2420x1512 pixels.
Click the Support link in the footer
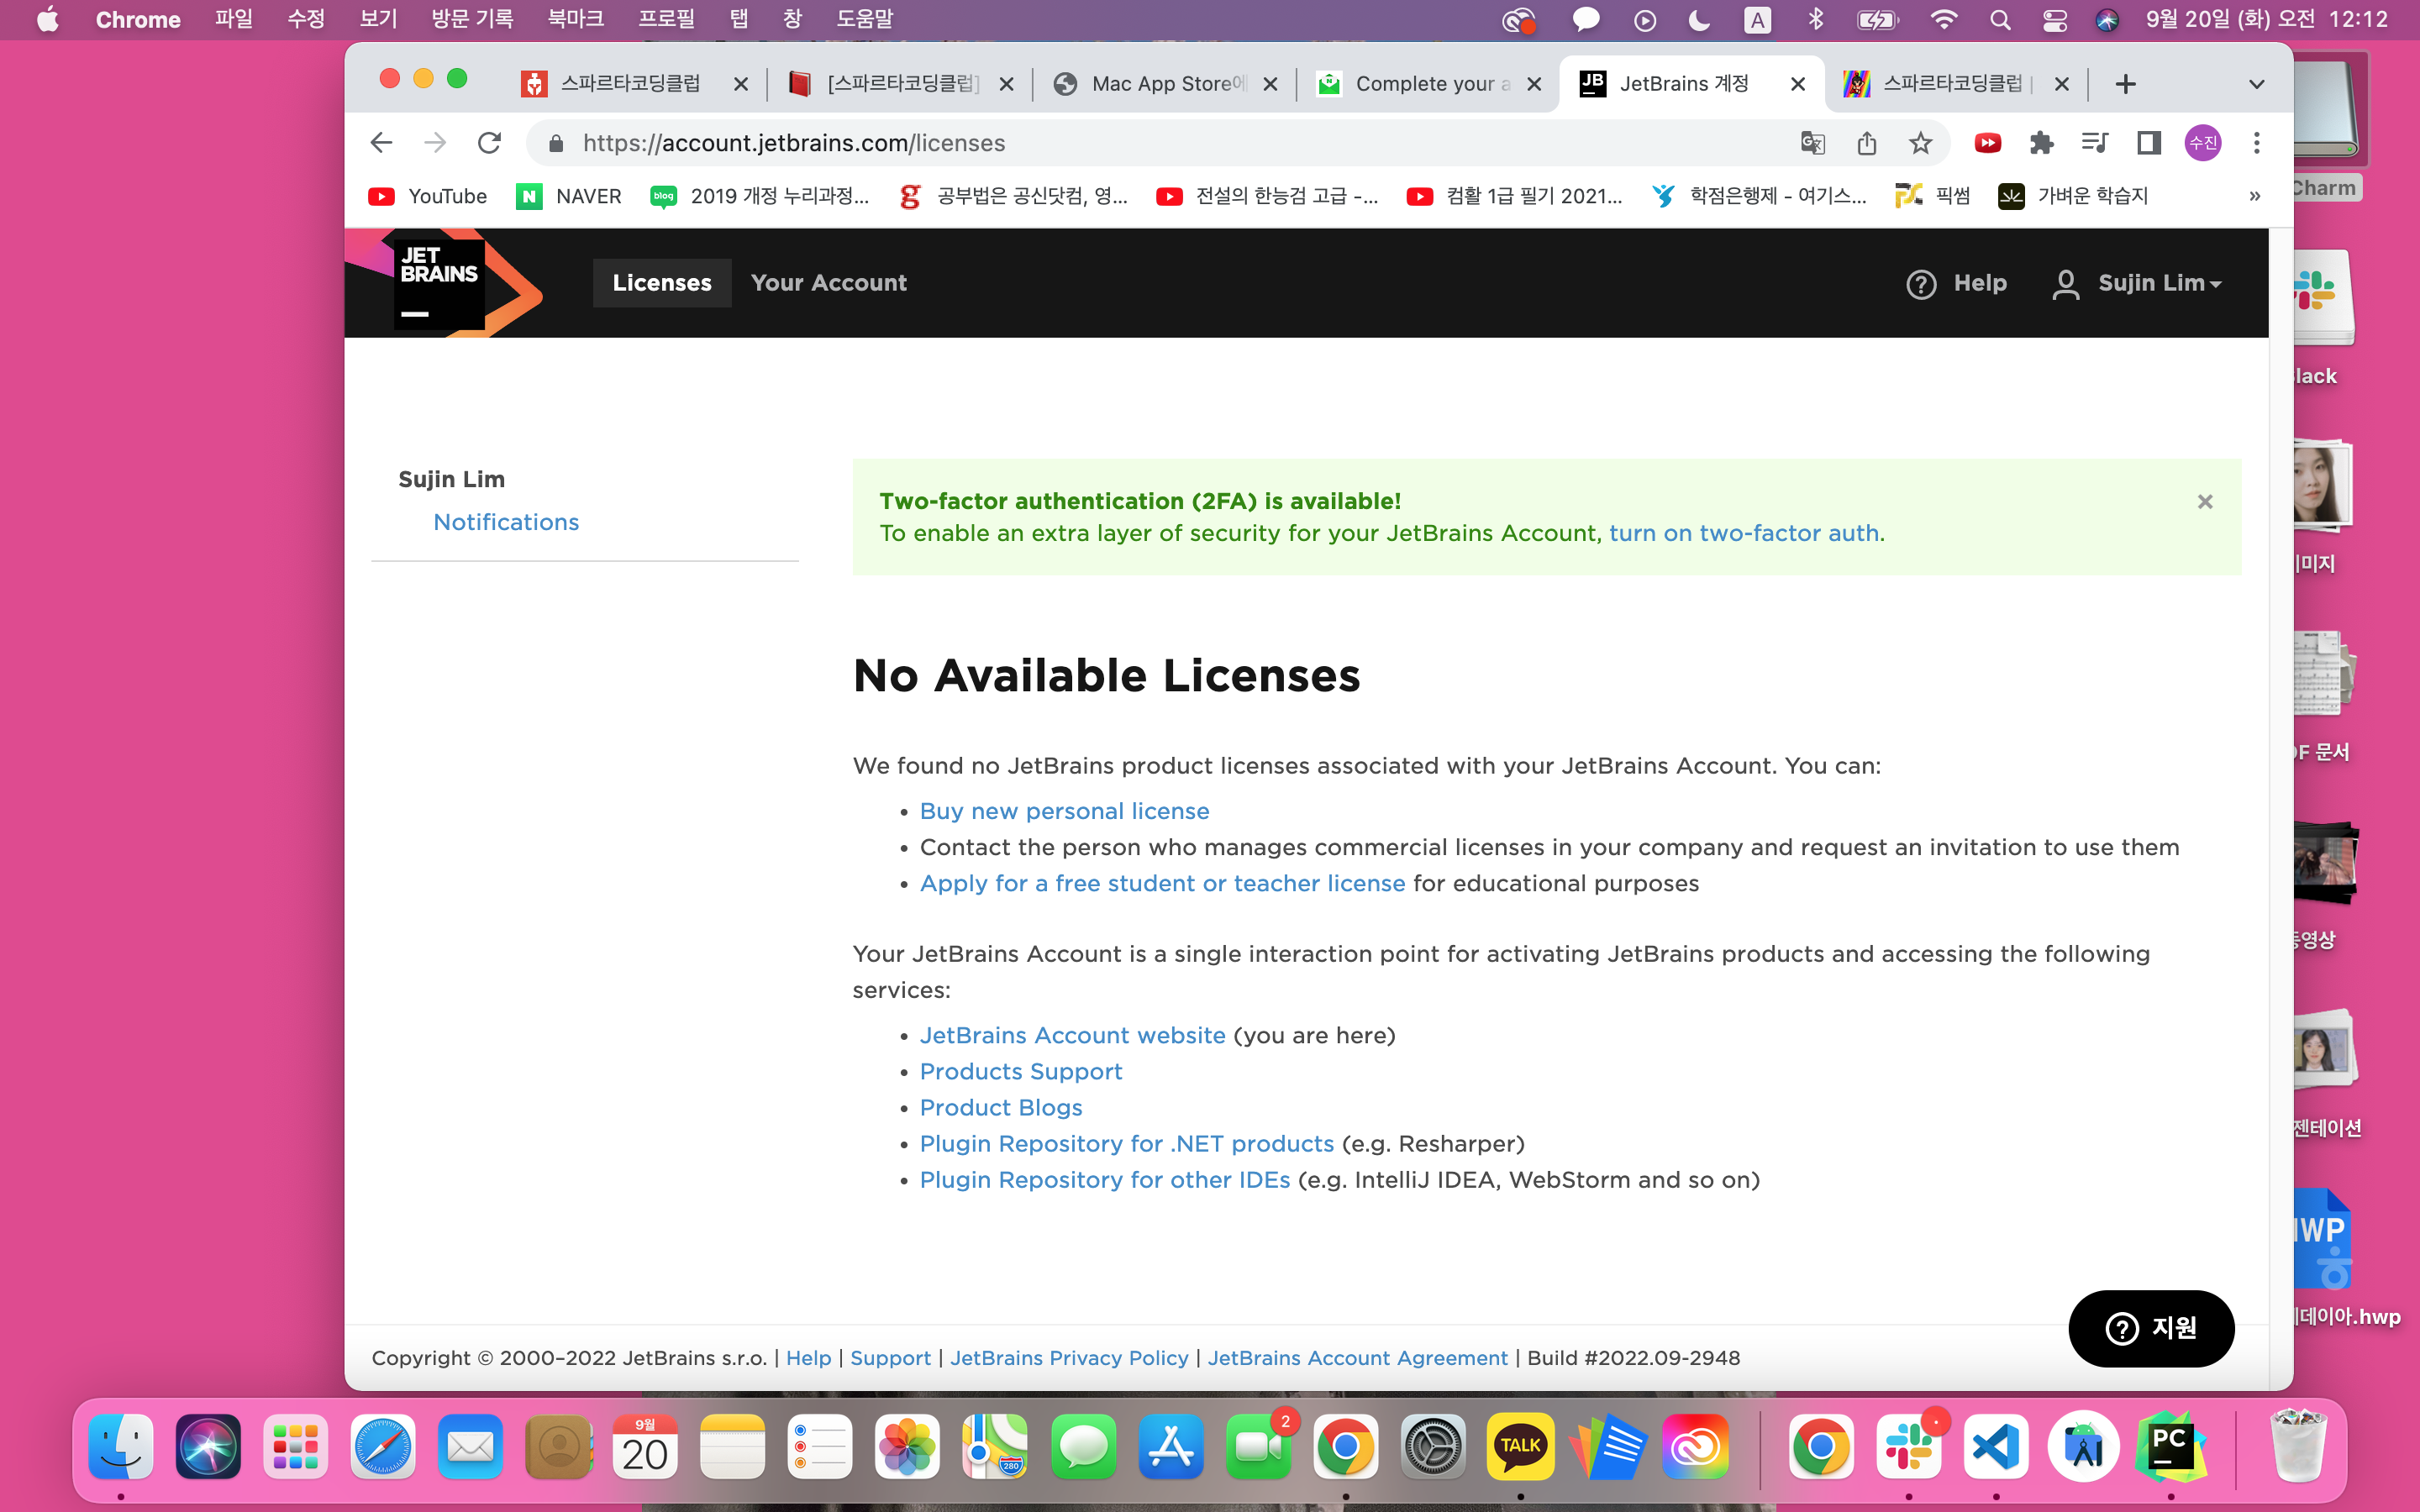[x=890, y=1358]
